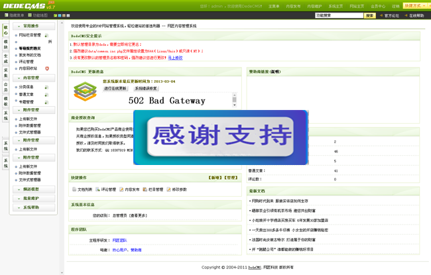Click the 在线帮助 link

click(416, 15)
